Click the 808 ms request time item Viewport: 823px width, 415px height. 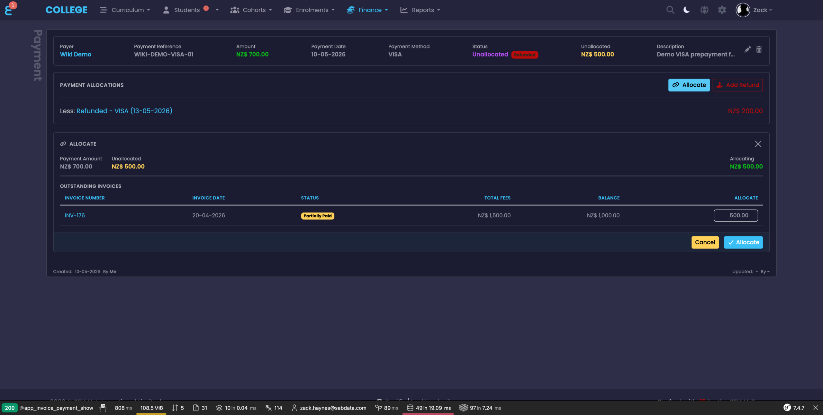pyautogui.click(x=123, y=408)
